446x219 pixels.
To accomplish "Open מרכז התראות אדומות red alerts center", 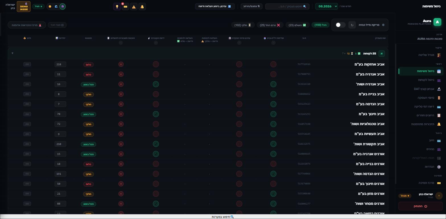I will coord(27,25).
